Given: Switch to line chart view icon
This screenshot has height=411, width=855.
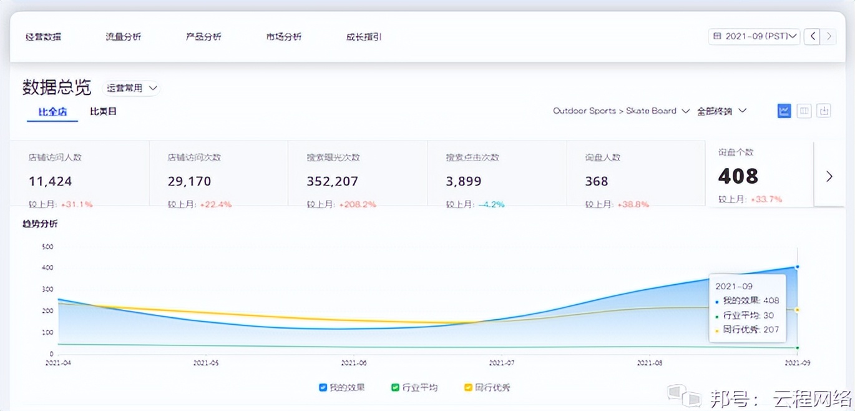Looking at the screenshot, I should 784,111.
